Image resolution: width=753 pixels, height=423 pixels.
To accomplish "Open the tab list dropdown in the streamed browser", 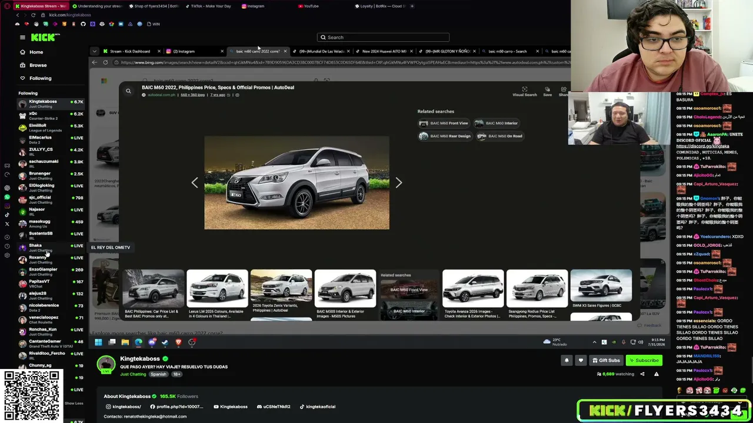I will [x=94, y=51].
